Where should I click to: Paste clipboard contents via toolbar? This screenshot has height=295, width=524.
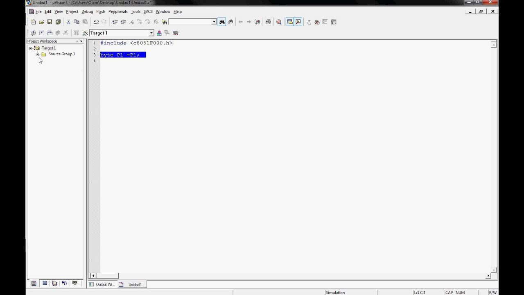tap(85, 22)
